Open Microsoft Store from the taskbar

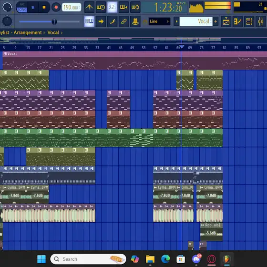(181, 259)
